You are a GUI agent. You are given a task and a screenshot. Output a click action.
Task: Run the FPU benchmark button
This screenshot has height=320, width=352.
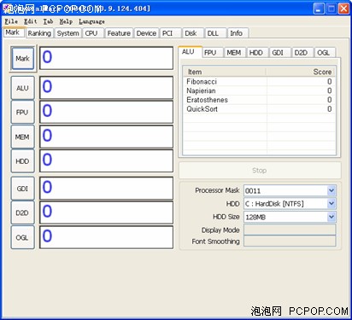(x=22, y=113)
